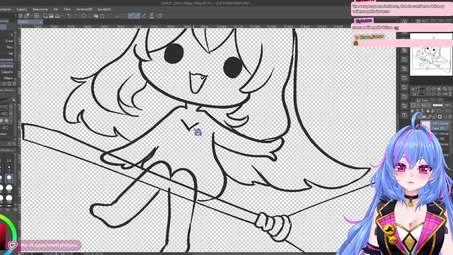Click zoom out minus icon in Navigator
This screenshot has width=453, height=255.
point(429,89)
